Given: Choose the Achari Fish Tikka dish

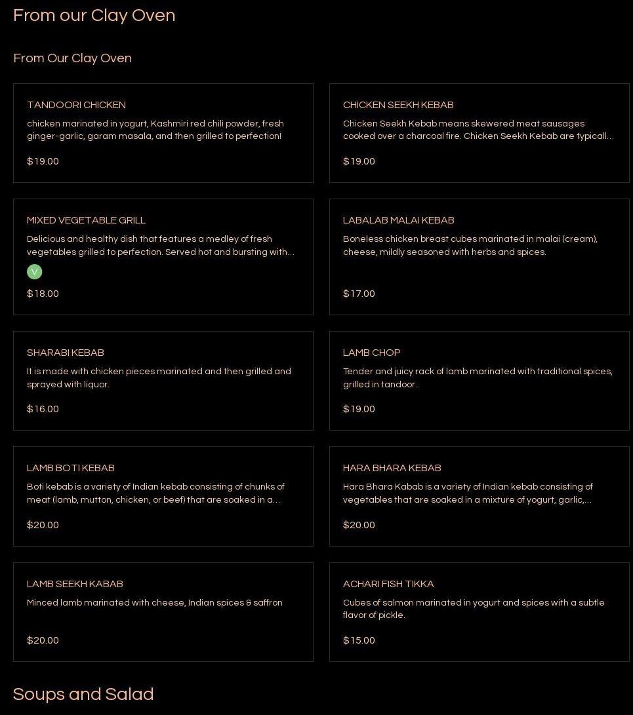Looking at the screenshot, I should (x=388, y=584).
